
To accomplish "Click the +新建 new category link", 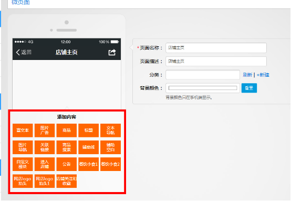I will point(263,75).
